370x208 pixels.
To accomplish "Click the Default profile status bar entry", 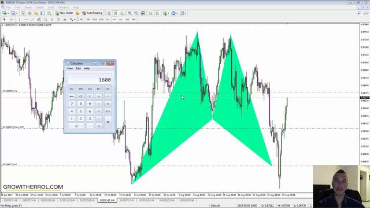I will pos(215,206).
